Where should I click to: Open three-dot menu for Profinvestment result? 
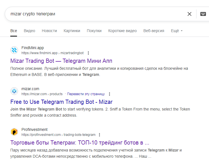100,135
